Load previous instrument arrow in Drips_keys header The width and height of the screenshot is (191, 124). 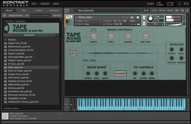(123, 17)
